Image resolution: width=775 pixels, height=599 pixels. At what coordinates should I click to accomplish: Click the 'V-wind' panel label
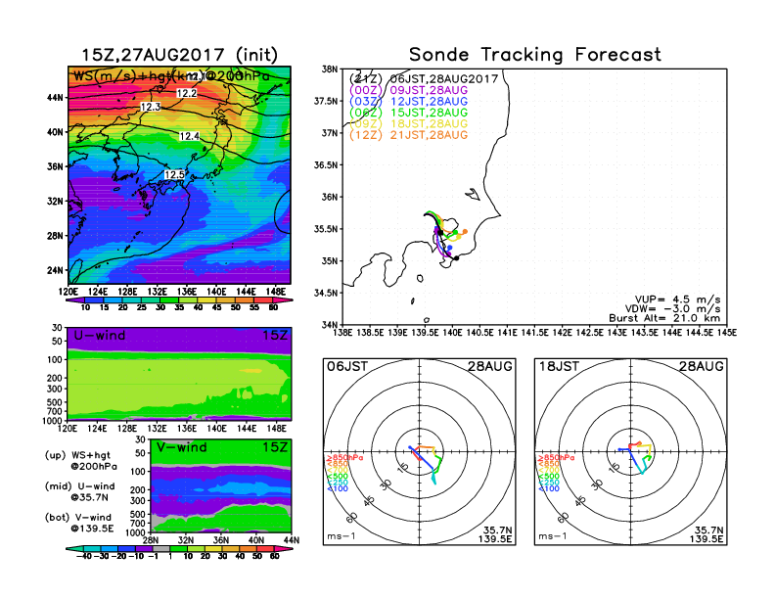click(181, 447)
